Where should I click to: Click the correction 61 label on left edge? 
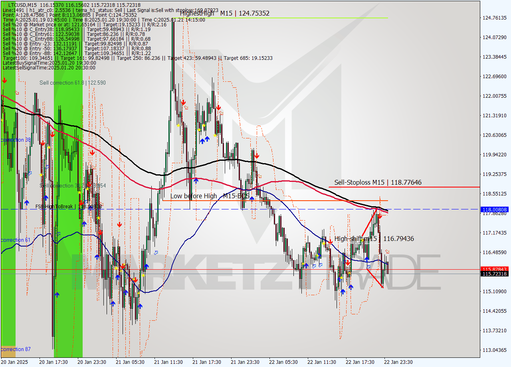click(x=16, y=240)
